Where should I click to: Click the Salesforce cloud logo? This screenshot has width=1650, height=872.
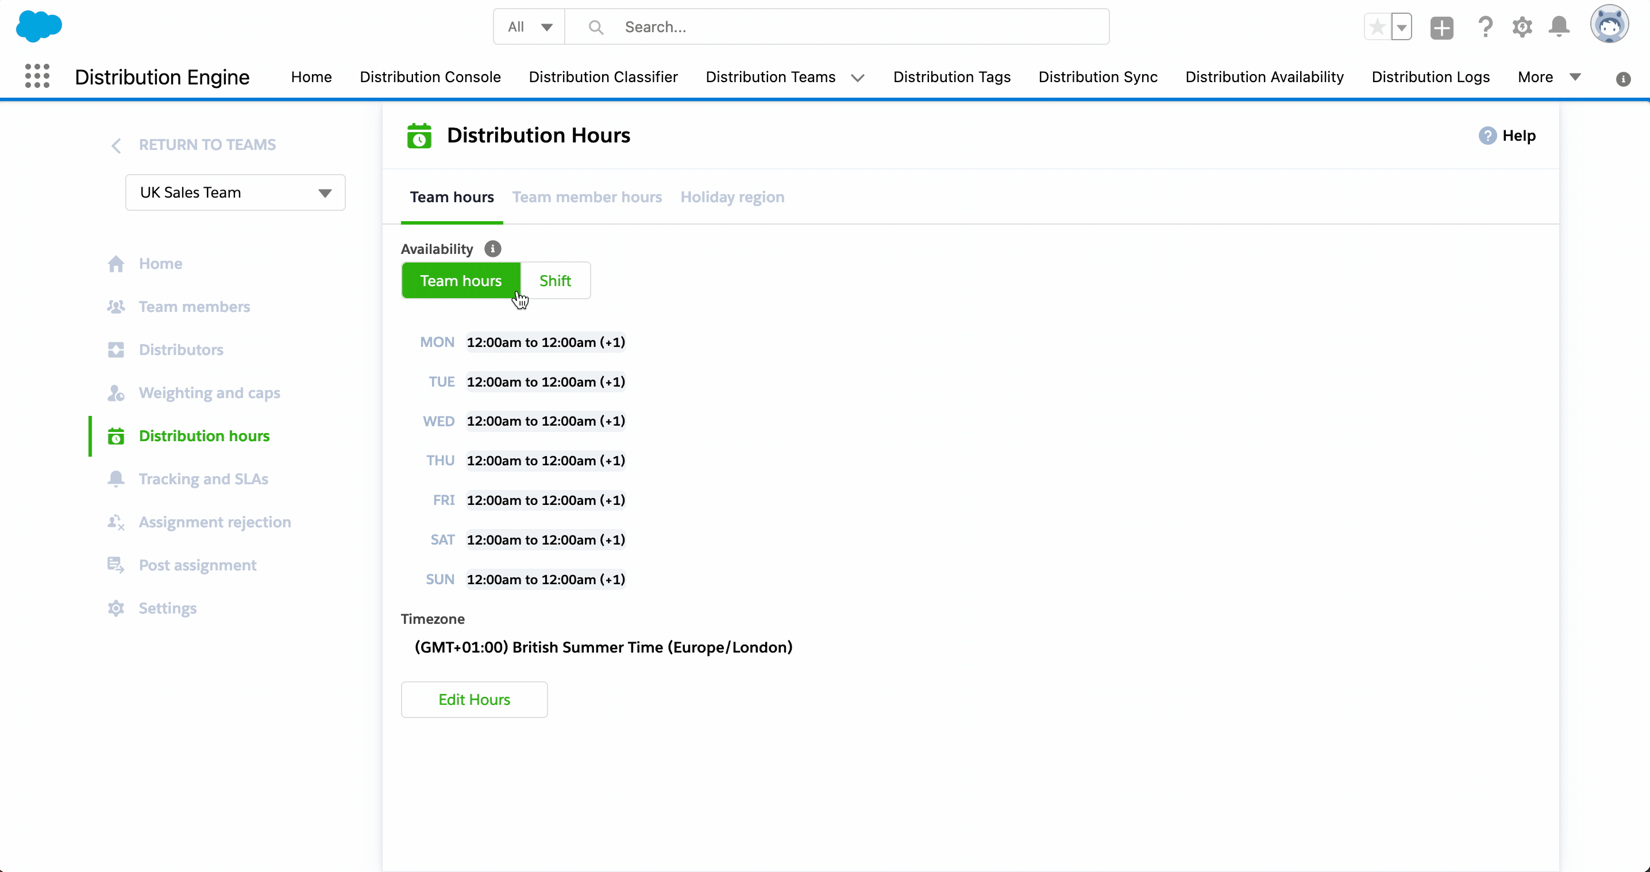(x=38, y=26)
